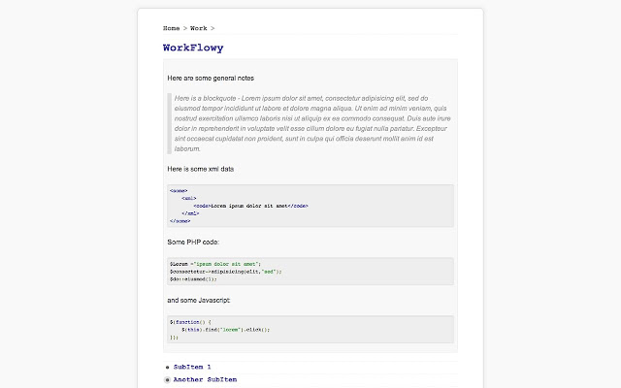Click inside the PHP code block

pyautogui.click(x=310, y=272)
